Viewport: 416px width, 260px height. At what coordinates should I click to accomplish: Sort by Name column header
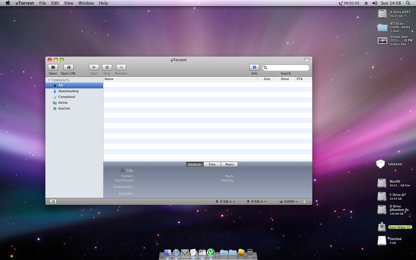click(180, 79)
